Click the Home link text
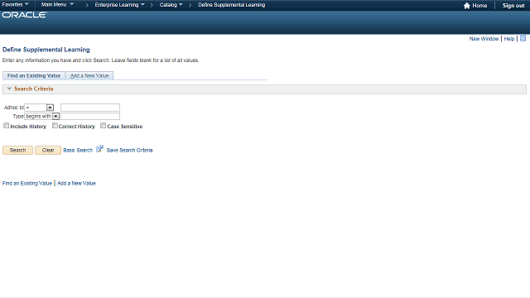This screenshot has width=530, height=298. coord(479,6)
